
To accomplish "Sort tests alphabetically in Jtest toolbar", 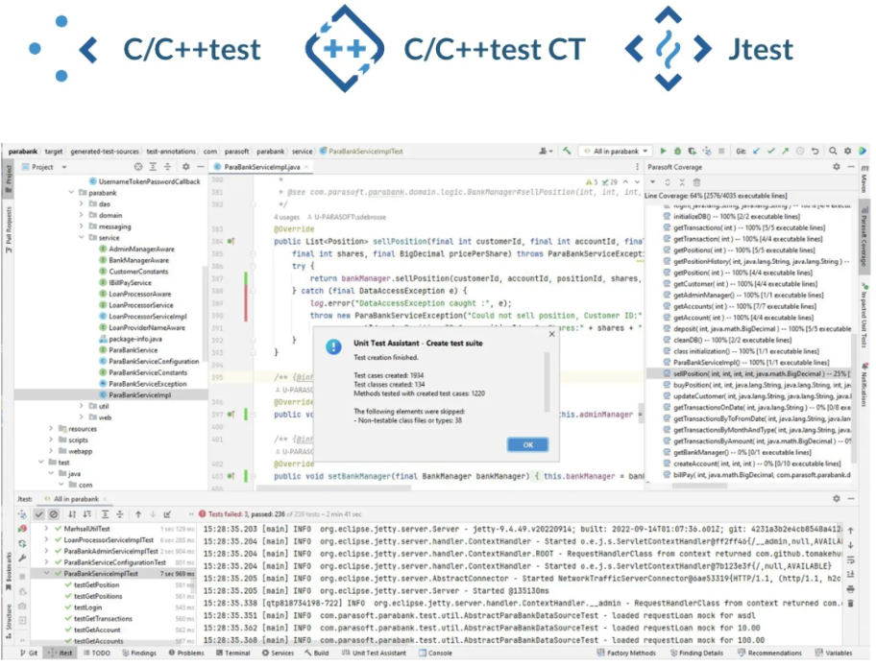I will point(72,514).
